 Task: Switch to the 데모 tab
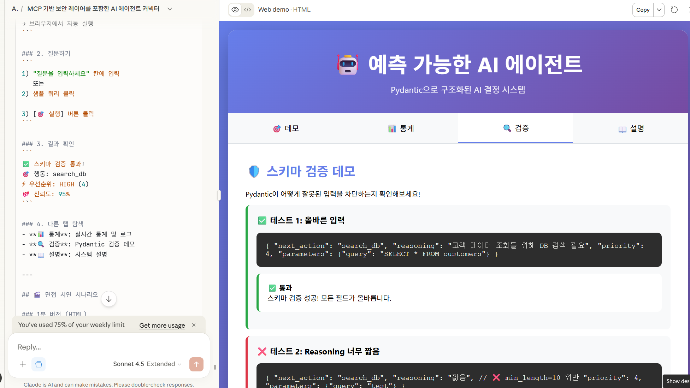286,129
